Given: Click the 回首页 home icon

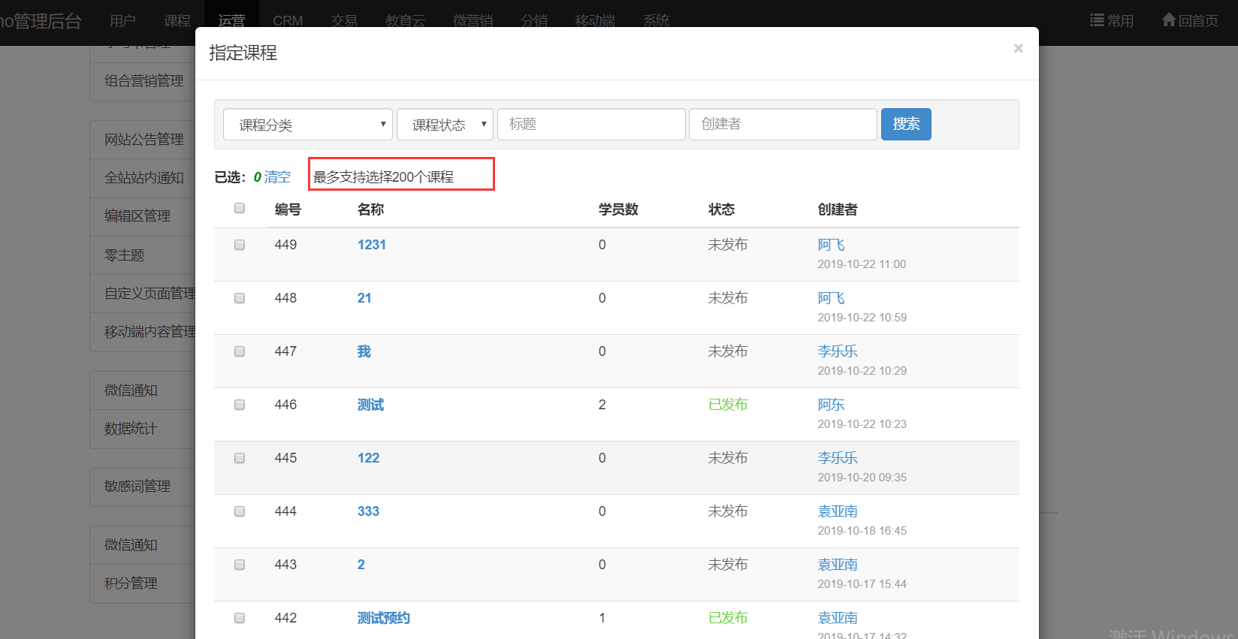Looking at the screenshot, I should pyautogui.click(x=1168, y=20).
